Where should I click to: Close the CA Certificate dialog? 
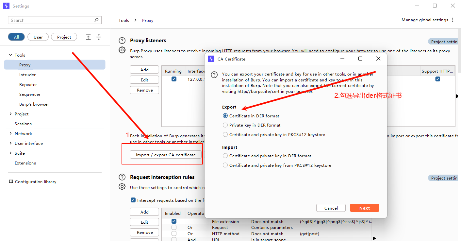pos(378,59)
